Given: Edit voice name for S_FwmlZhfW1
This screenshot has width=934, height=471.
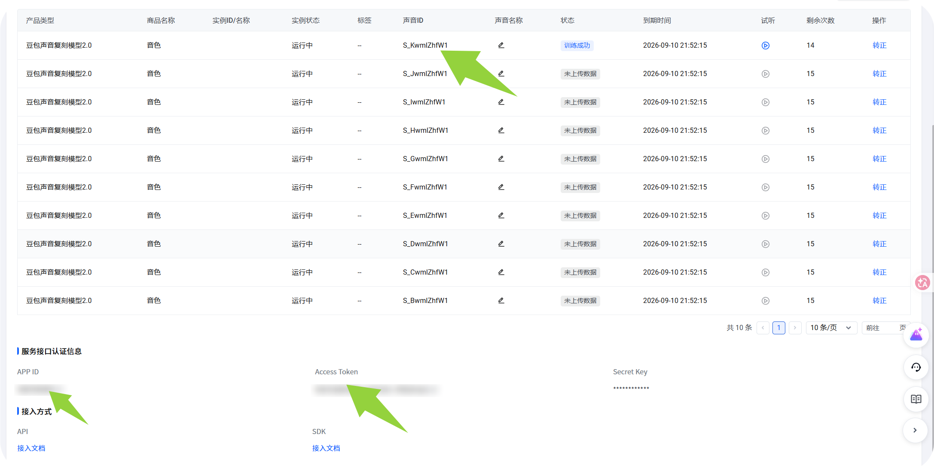Looking at the screenshot, I should pyautogui.click(x=501, y=187).
